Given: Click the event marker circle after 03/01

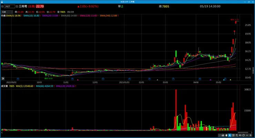Looking at the screenshot, I should (x=173, y=79).
